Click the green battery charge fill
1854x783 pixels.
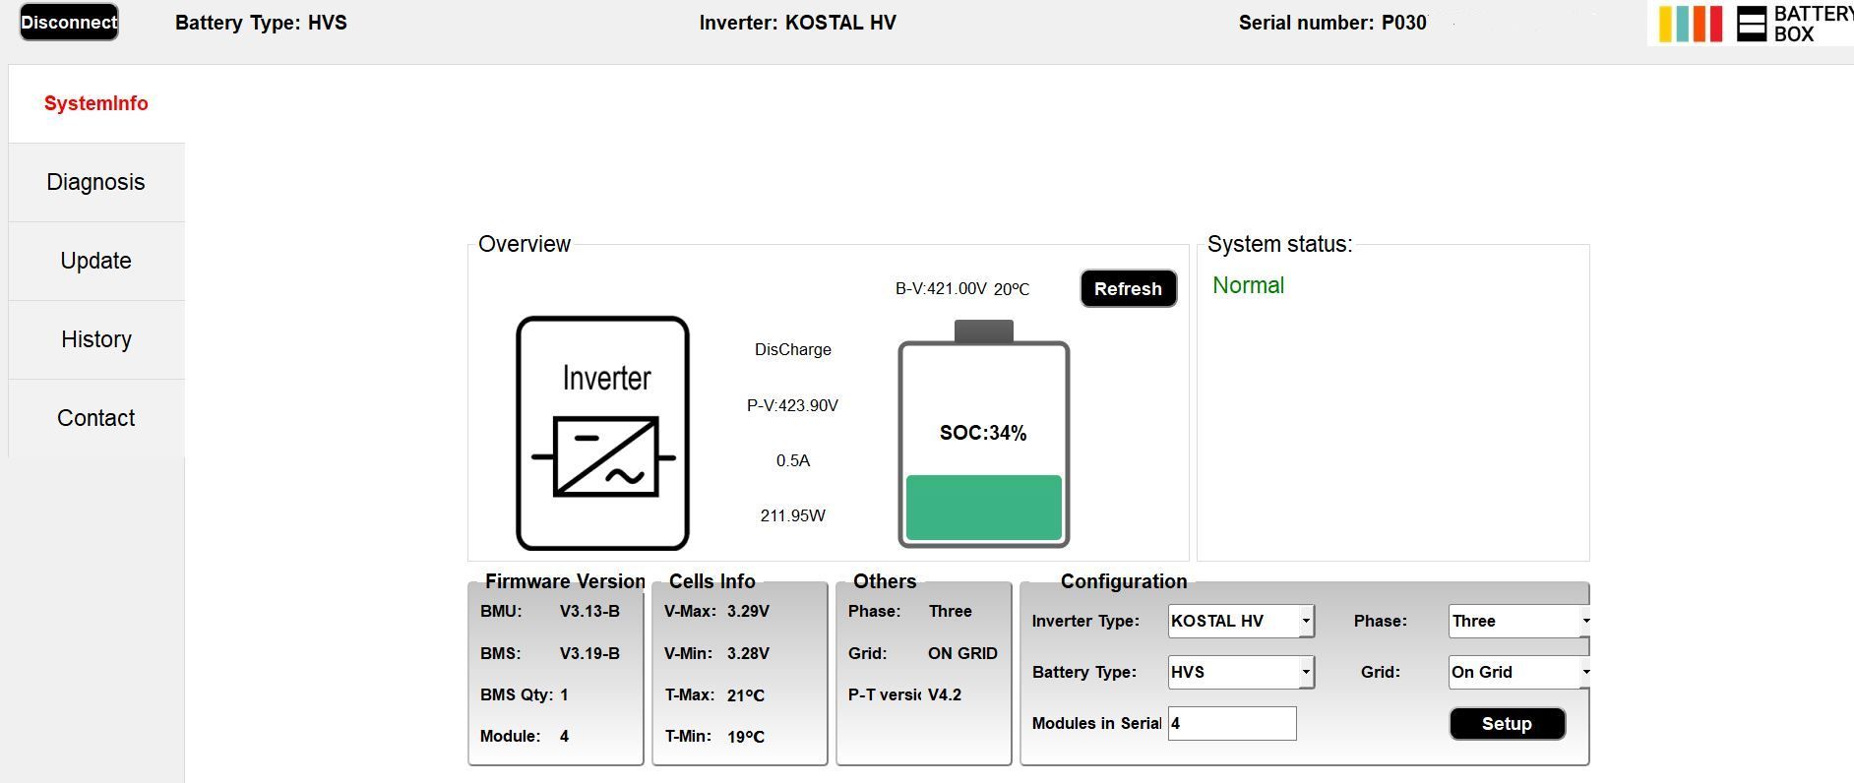point(983,507)
